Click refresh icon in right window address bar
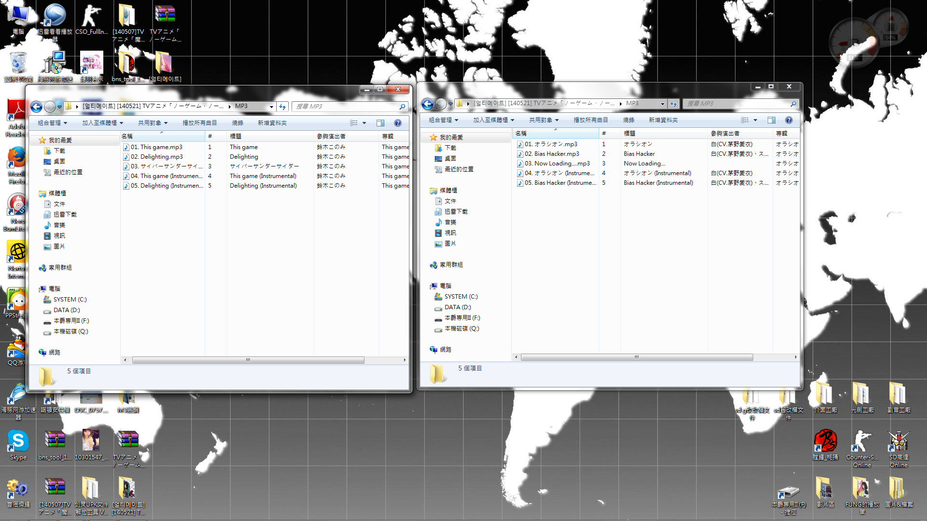Screen dimensions: 927x521 point(674,104)
